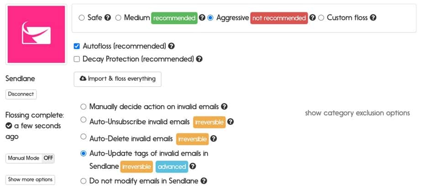Uncheck the Autofloss checkbox

[77, 46]
